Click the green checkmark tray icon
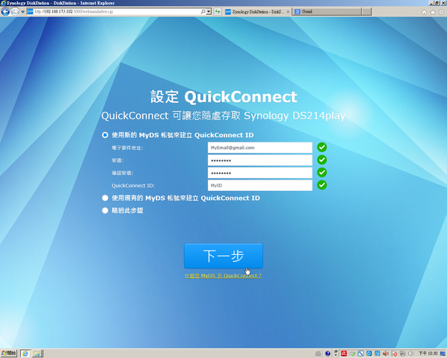Image resolution: width=447 pixels, height=358 pixels. [x=352, y=354]
